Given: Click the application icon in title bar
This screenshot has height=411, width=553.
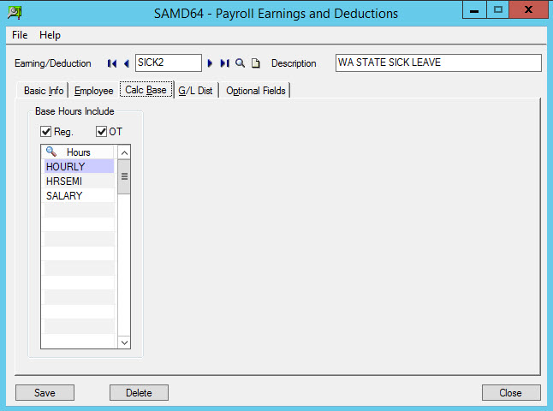Looking at the screenshot, I should coord(14,13).
